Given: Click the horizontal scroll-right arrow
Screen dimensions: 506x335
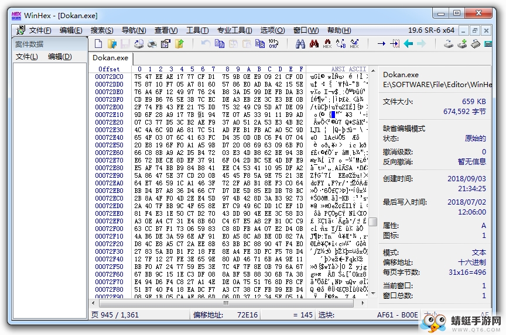Looking at the screenshot, I should [363, 303].
